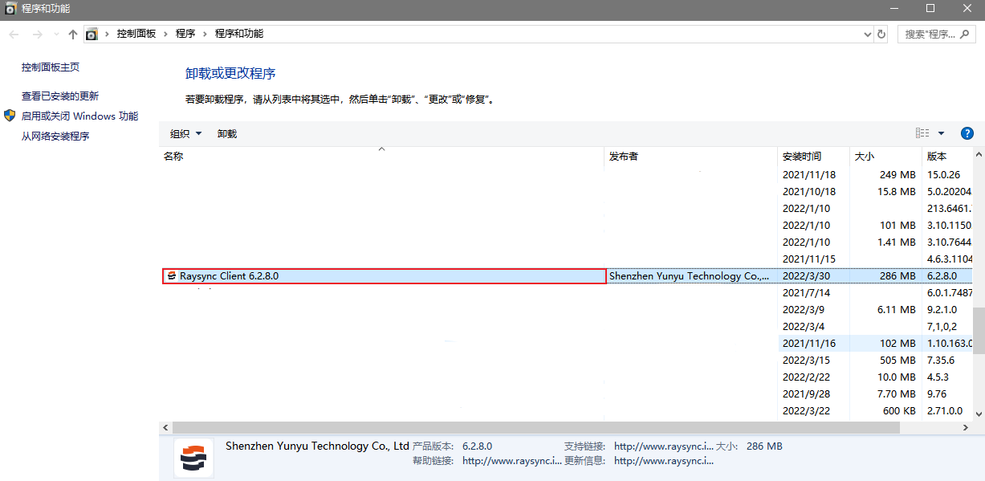The height and width of the screenshot is (481, 985).
Task: Click the Raysync Client icon in list
Action: 171,276
